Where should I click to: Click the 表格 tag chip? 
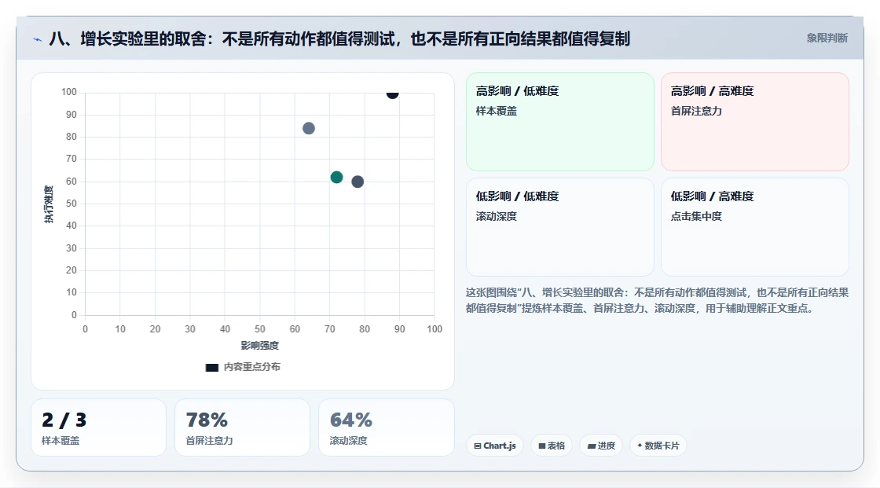pos(552,446)
